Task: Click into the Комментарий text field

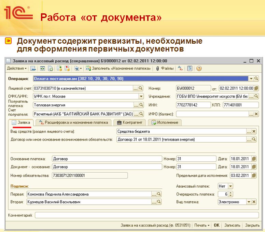Action: pos(147,215)
